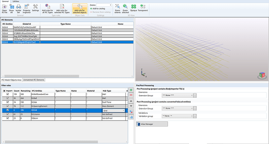Open Pre-Processing Extension Group dropdown
The height and width of the screenshot is (144, 269).
click(x=178, y=95)
